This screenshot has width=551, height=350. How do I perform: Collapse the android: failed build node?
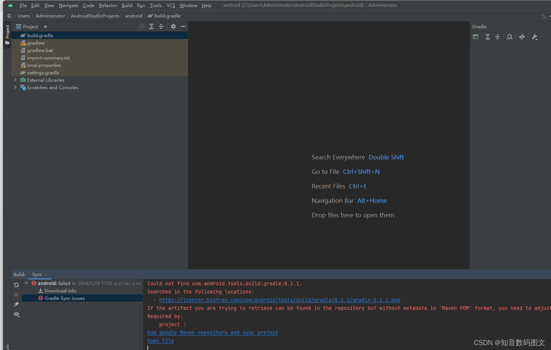click(26, 283)
